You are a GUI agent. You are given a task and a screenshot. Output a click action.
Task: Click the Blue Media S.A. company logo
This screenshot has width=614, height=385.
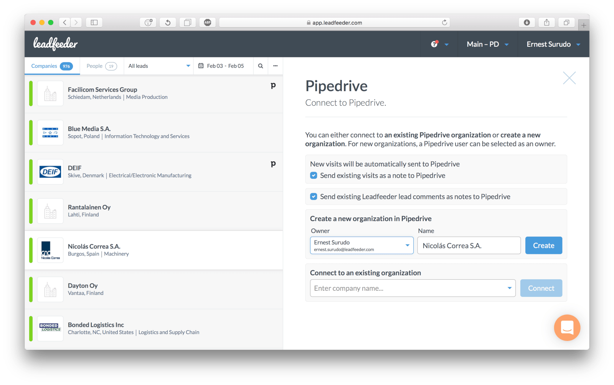[50, 132]
